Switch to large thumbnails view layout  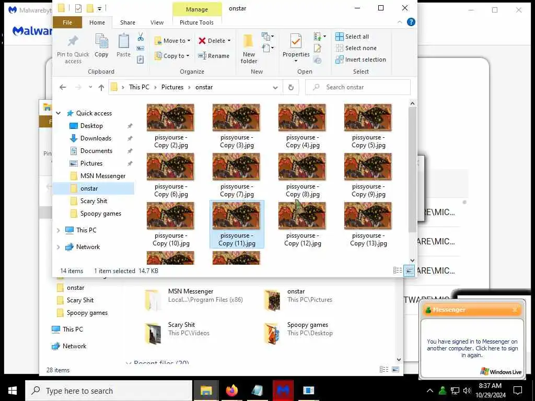coord(409,271)
